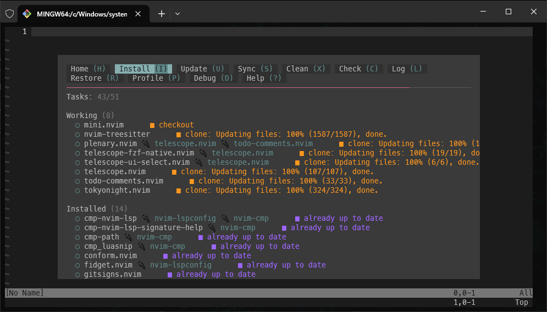Open the Home (H) view
This screenshot has height=312, width=547.
point(88,69)
